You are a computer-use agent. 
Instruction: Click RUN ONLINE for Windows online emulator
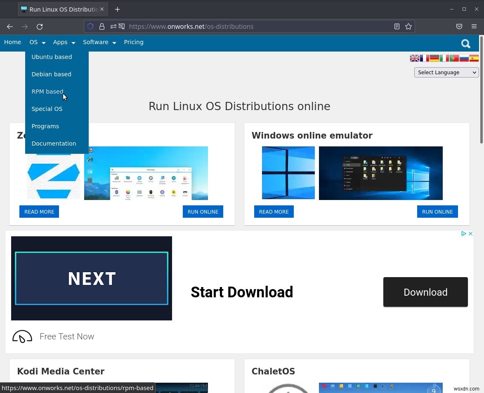click(x=437, y=212)
